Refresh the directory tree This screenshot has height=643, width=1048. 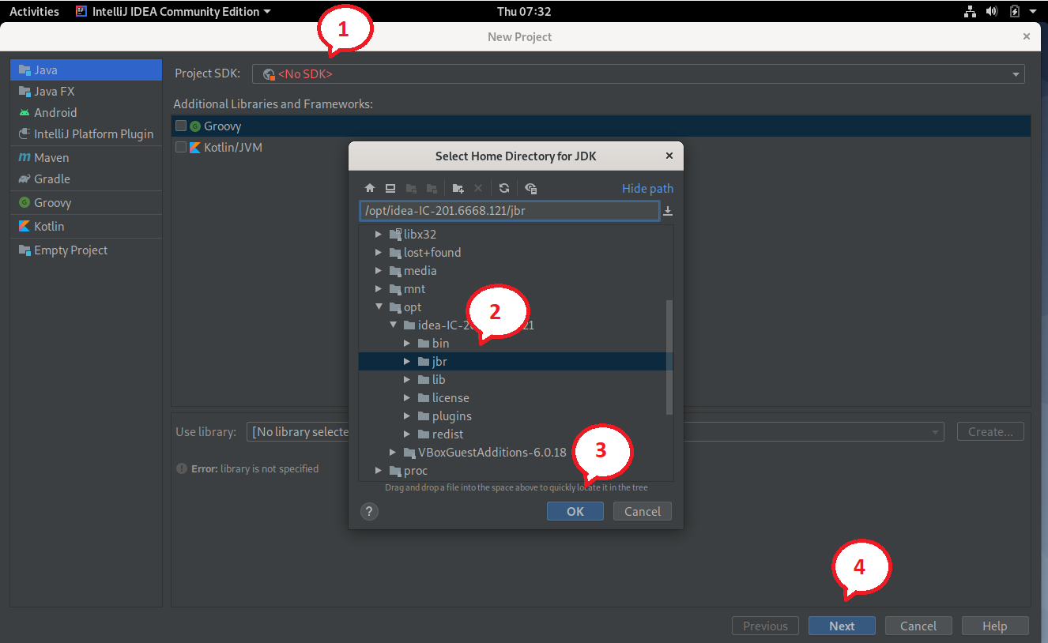(x=504, y=188)
